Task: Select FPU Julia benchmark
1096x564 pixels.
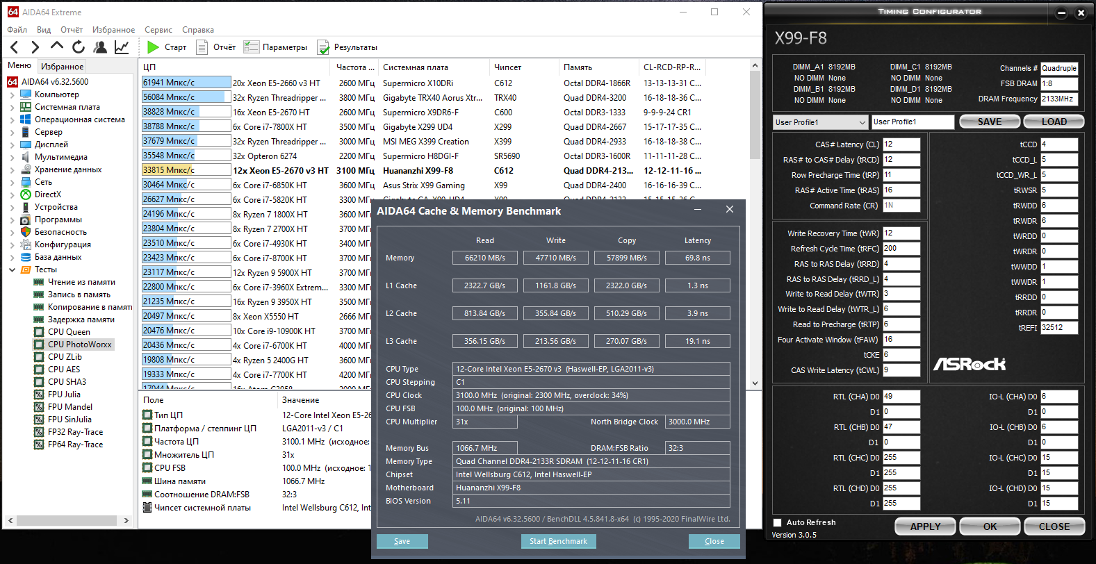Action: tap(64, 395)
